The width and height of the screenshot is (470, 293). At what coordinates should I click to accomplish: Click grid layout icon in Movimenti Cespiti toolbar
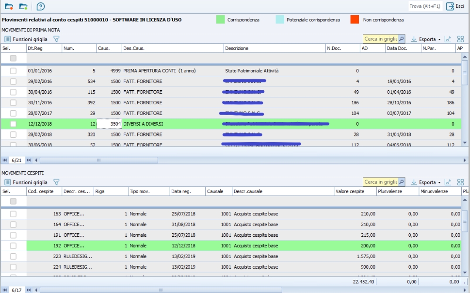click(460, 182)
